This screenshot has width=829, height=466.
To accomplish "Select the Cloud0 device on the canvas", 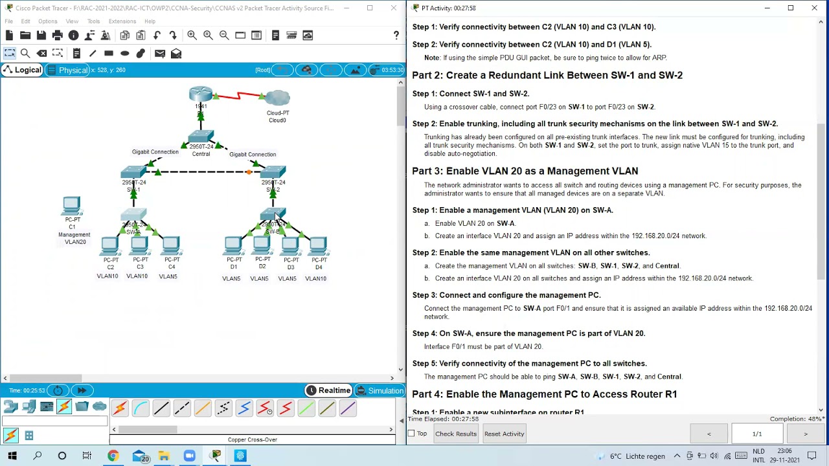I will (277, 98).
